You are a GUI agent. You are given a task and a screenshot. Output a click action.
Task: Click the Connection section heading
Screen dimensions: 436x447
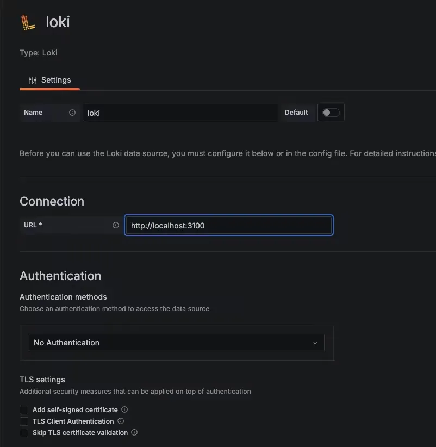[52, 201]
